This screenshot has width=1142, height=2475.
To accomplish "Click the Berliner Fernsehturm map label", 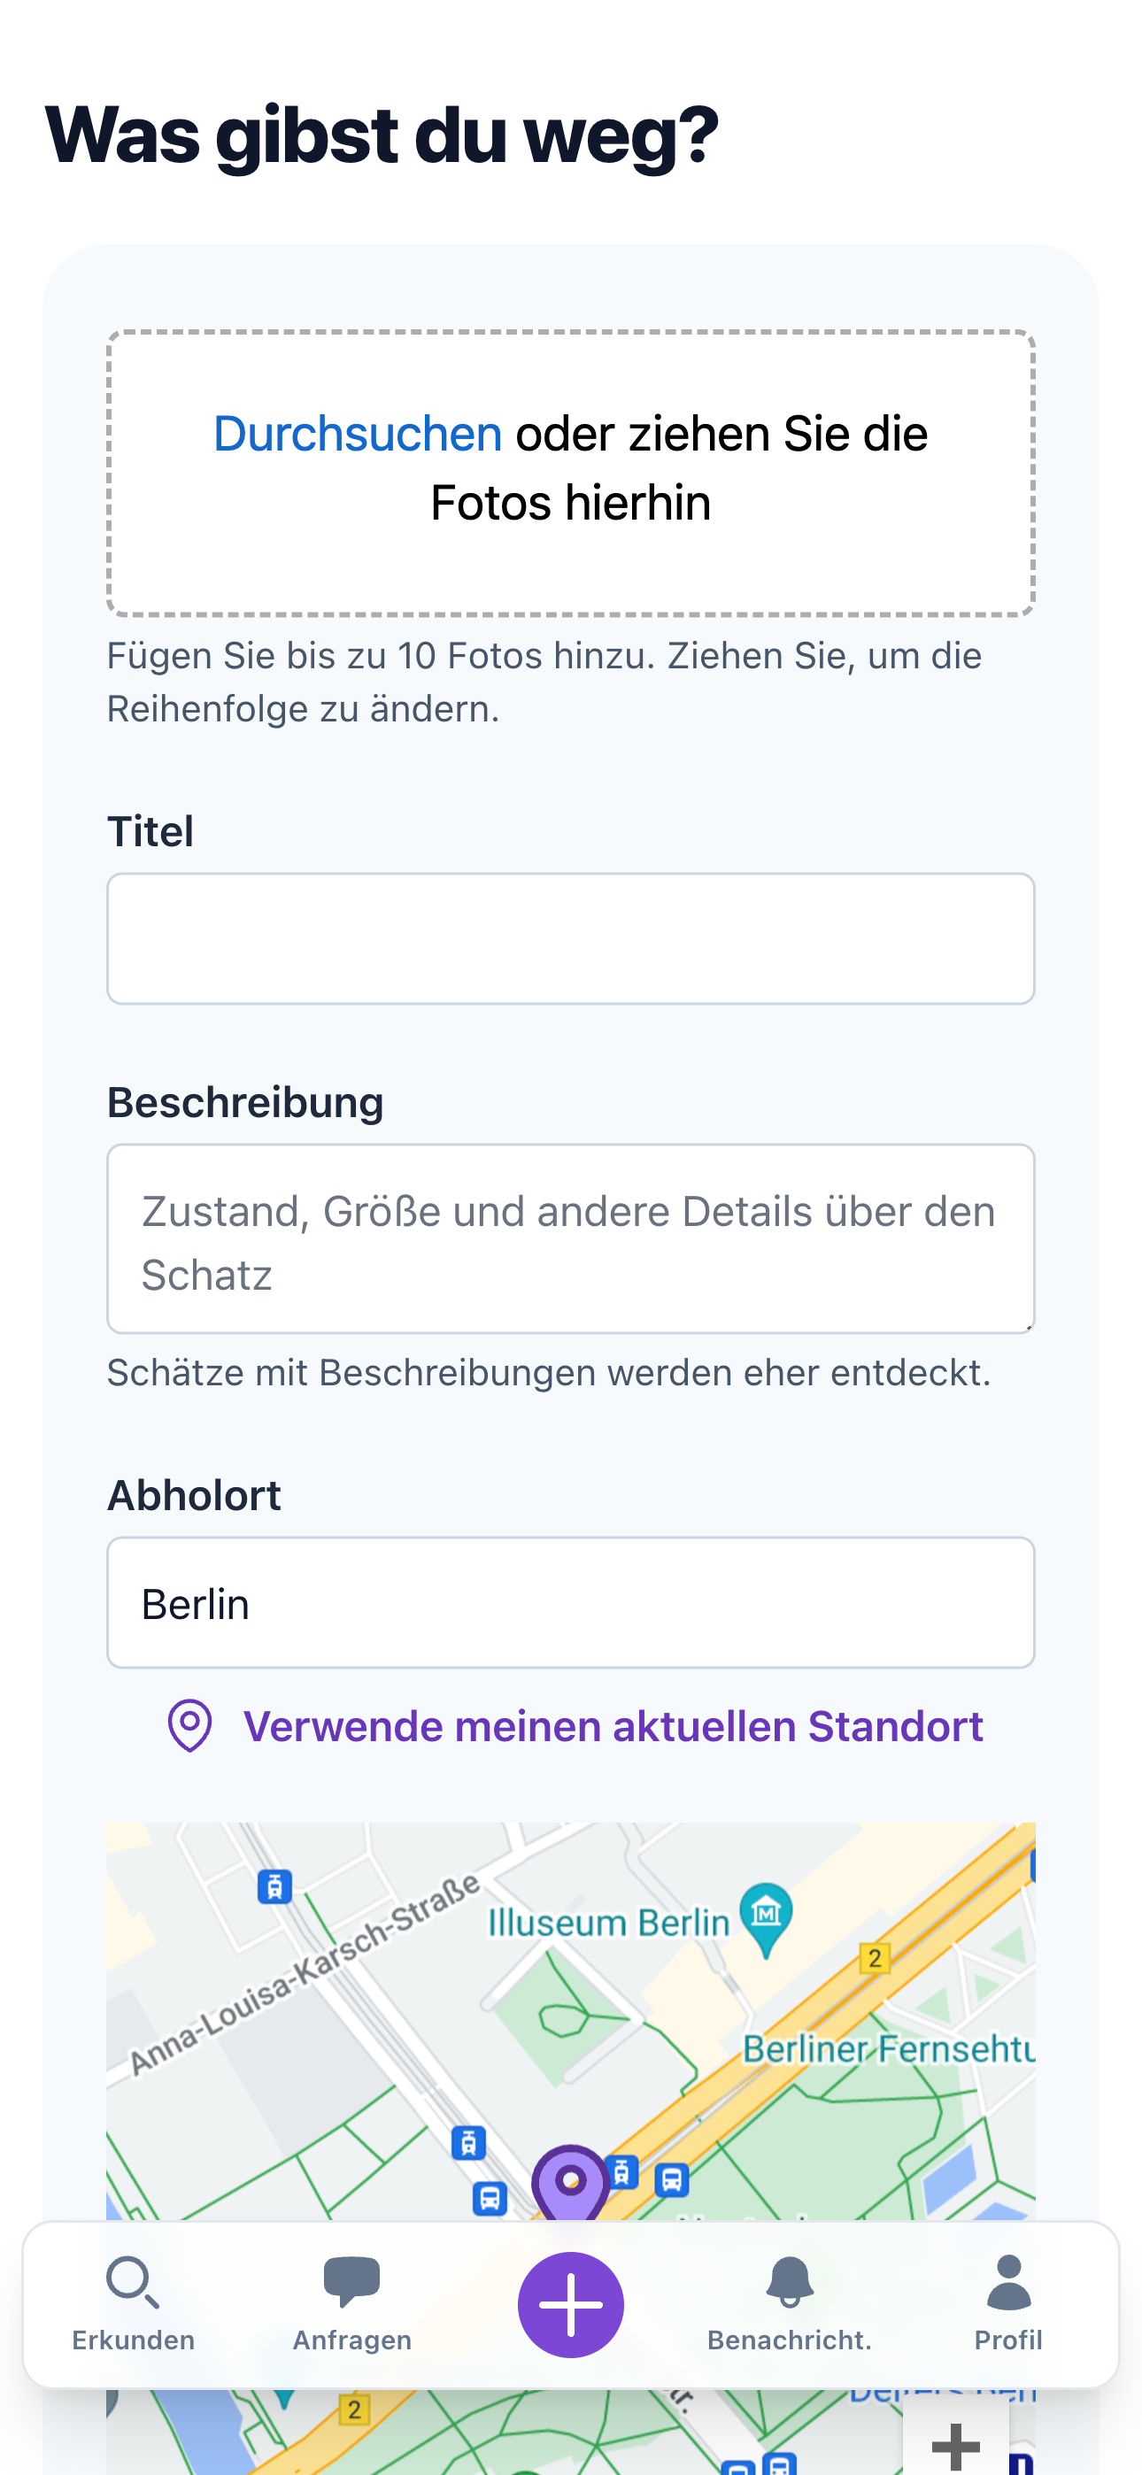I will [x=888, y=2049].
